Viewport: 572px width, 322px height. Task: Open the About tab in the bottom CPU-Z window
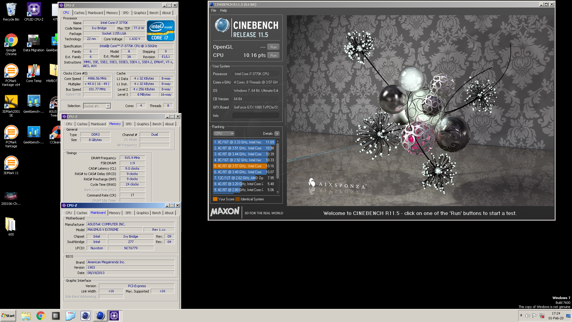pos(169,213)
